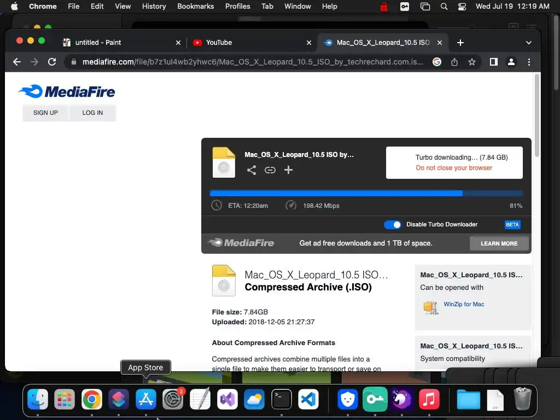Open Terminal from the Dock
The width and height of the screenshot is (560, 420).
coord(282,399)
